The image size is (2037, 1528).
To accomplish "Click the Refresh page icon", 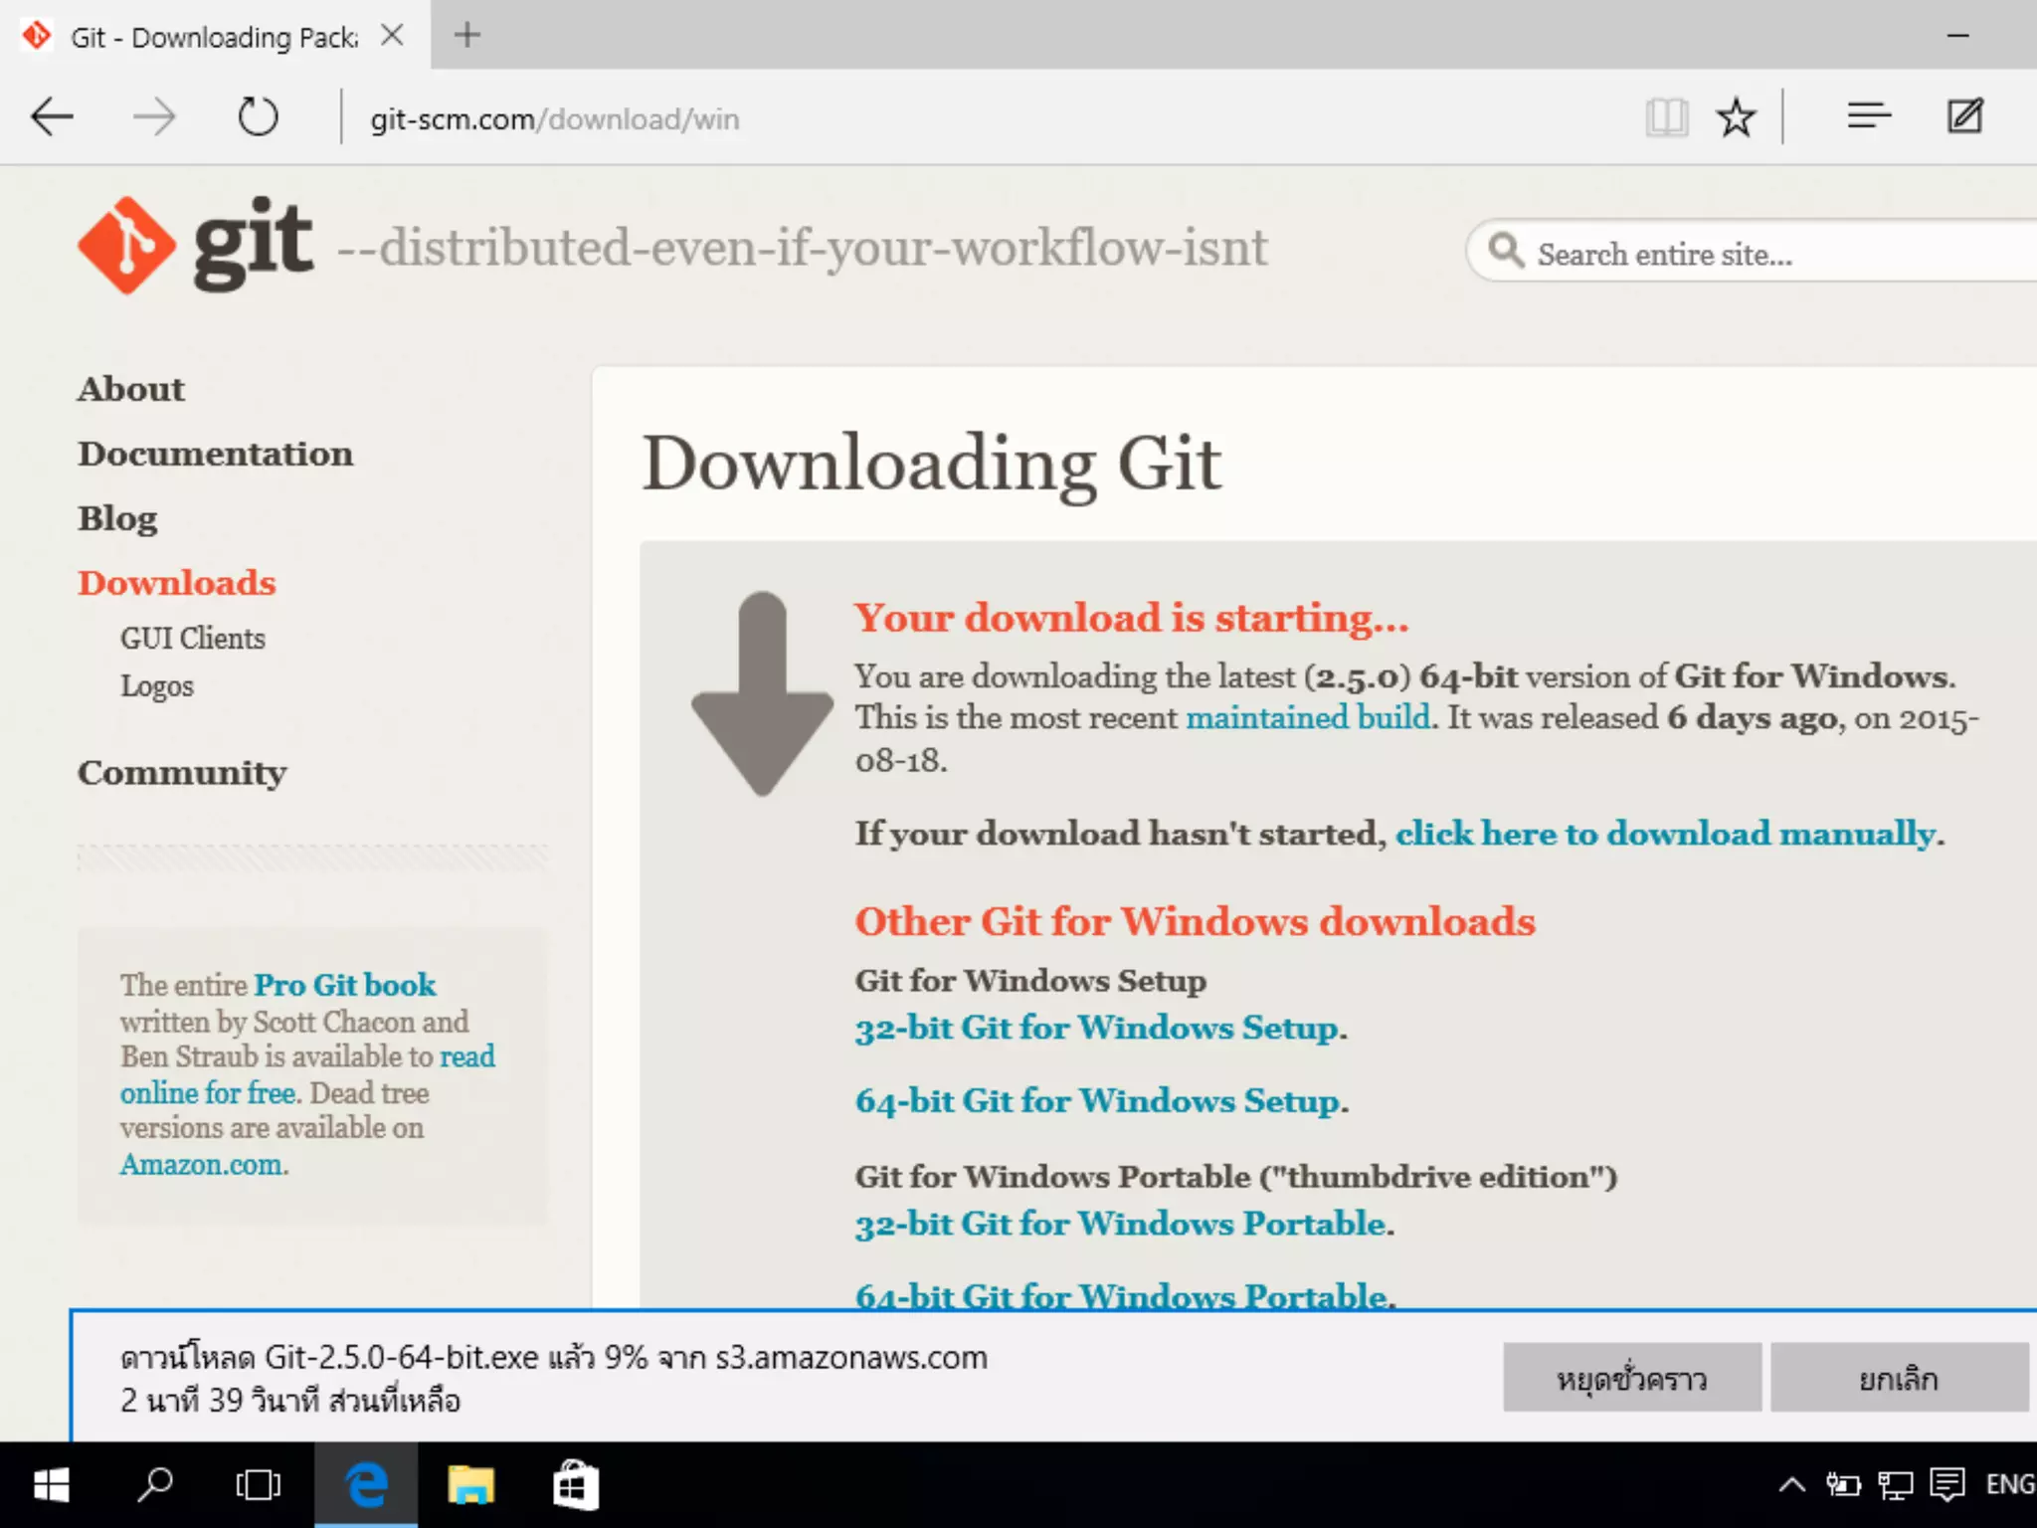I will coord(258,117).
